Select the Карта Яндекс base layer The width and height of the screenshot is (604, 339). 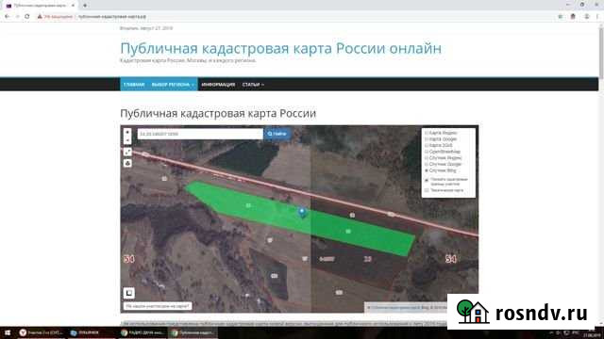pyautogui.click(x=441, y=133)
